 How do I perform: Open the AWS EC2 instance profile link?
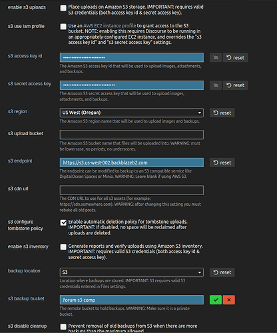110,26
